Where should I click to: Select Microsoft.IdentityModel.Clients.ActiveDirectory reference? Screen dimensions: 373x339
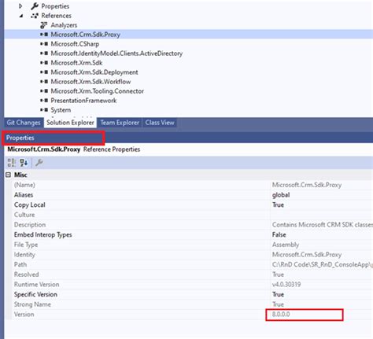pos(116,53)
